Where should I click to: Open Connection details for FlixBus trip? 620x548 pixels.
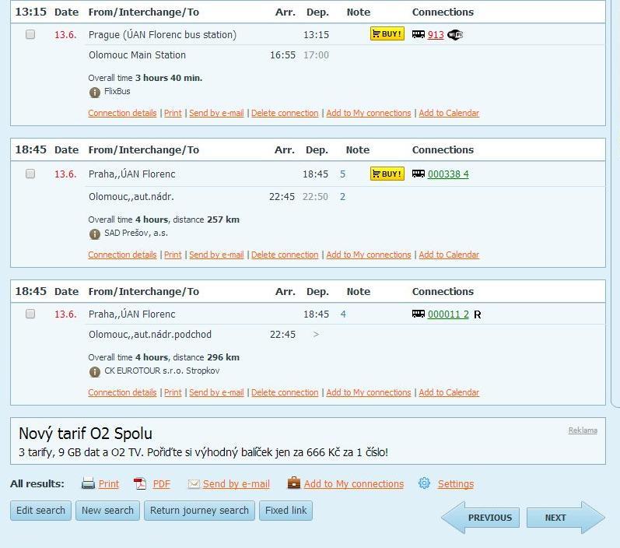[122, 113]
